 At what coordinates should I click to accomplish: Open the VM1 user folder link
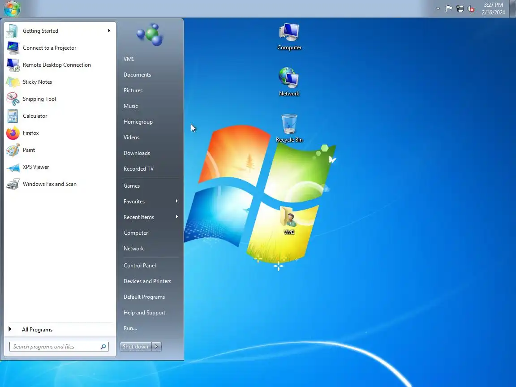(129, 59)
